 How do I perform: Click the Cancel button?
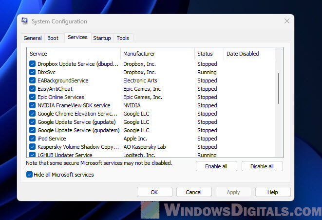194,192
